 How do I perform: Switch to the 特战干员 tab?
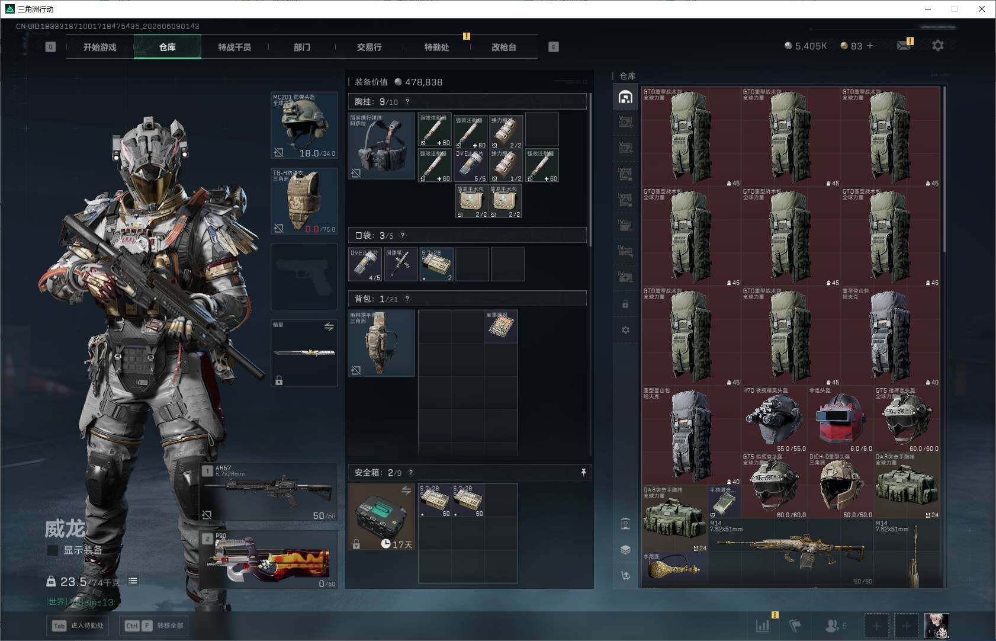coord(234,47)
